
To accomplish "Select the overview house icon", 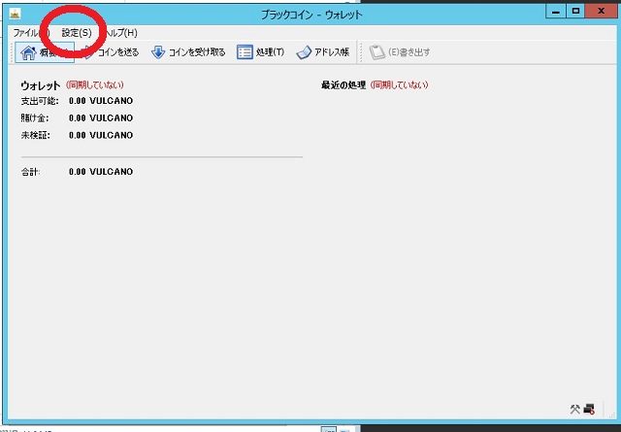I will coord(28,52).
